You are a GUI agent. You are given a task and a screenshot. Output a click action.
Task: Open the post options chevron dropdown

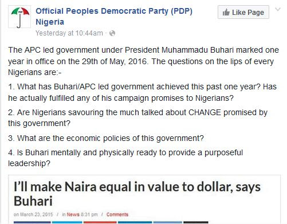click(x=278, y=9)
